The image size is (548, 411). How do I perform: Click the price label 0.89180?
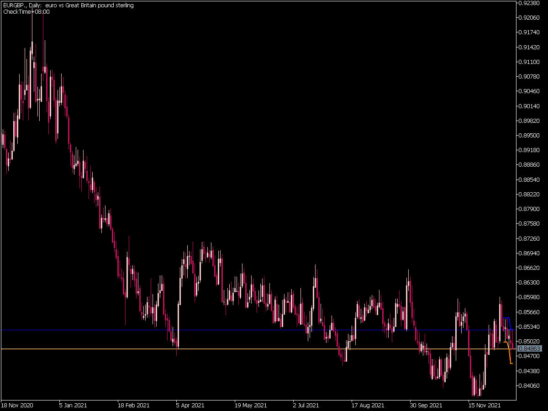(x=530, y=150)
